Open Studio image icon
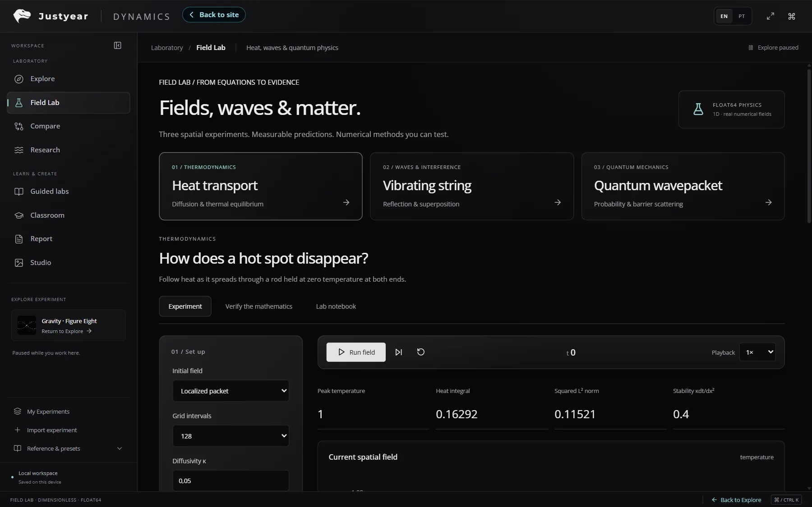 18,263
